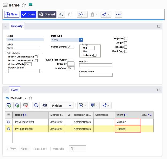Screen dimensions: 167x159
Task: Click the pick related method icon
Action: coord(9,105)
